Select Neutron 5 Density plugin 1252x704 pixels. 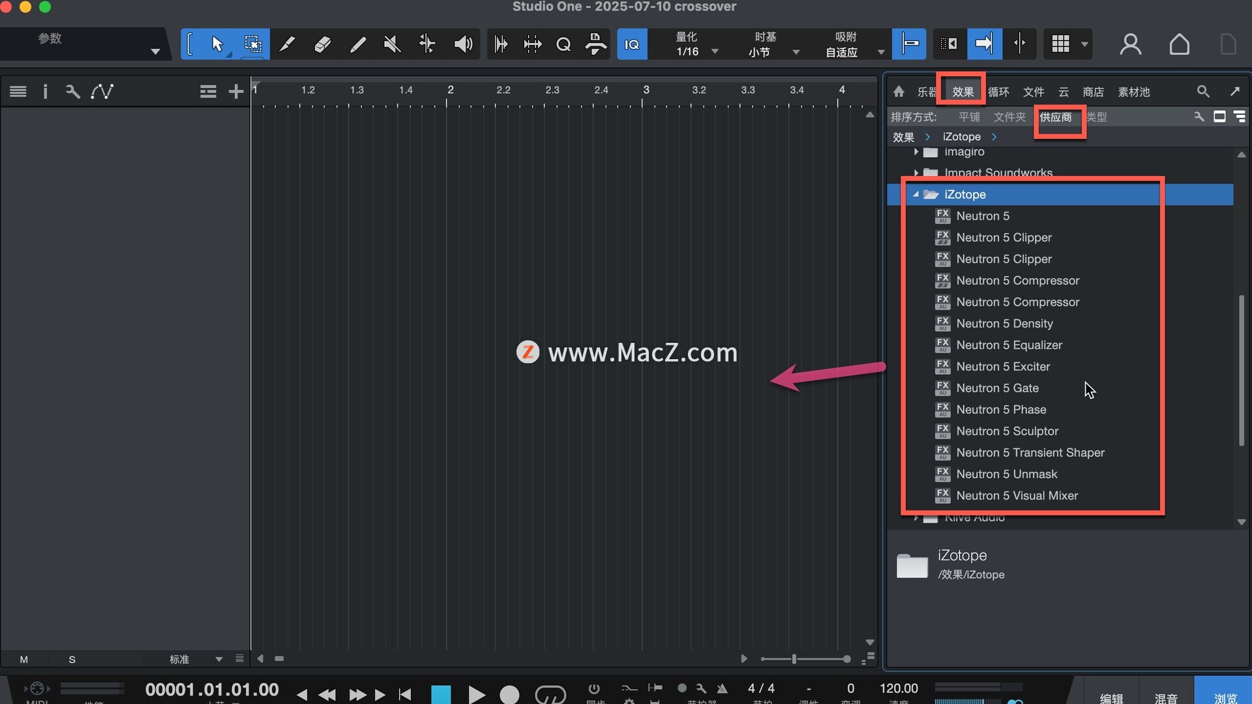tap(1004, 323)
